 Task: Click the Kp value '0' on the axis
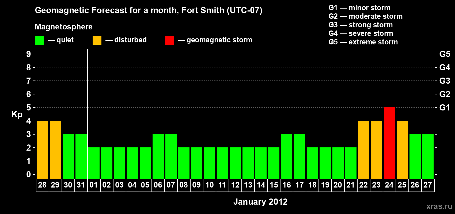tap(29, 174)
